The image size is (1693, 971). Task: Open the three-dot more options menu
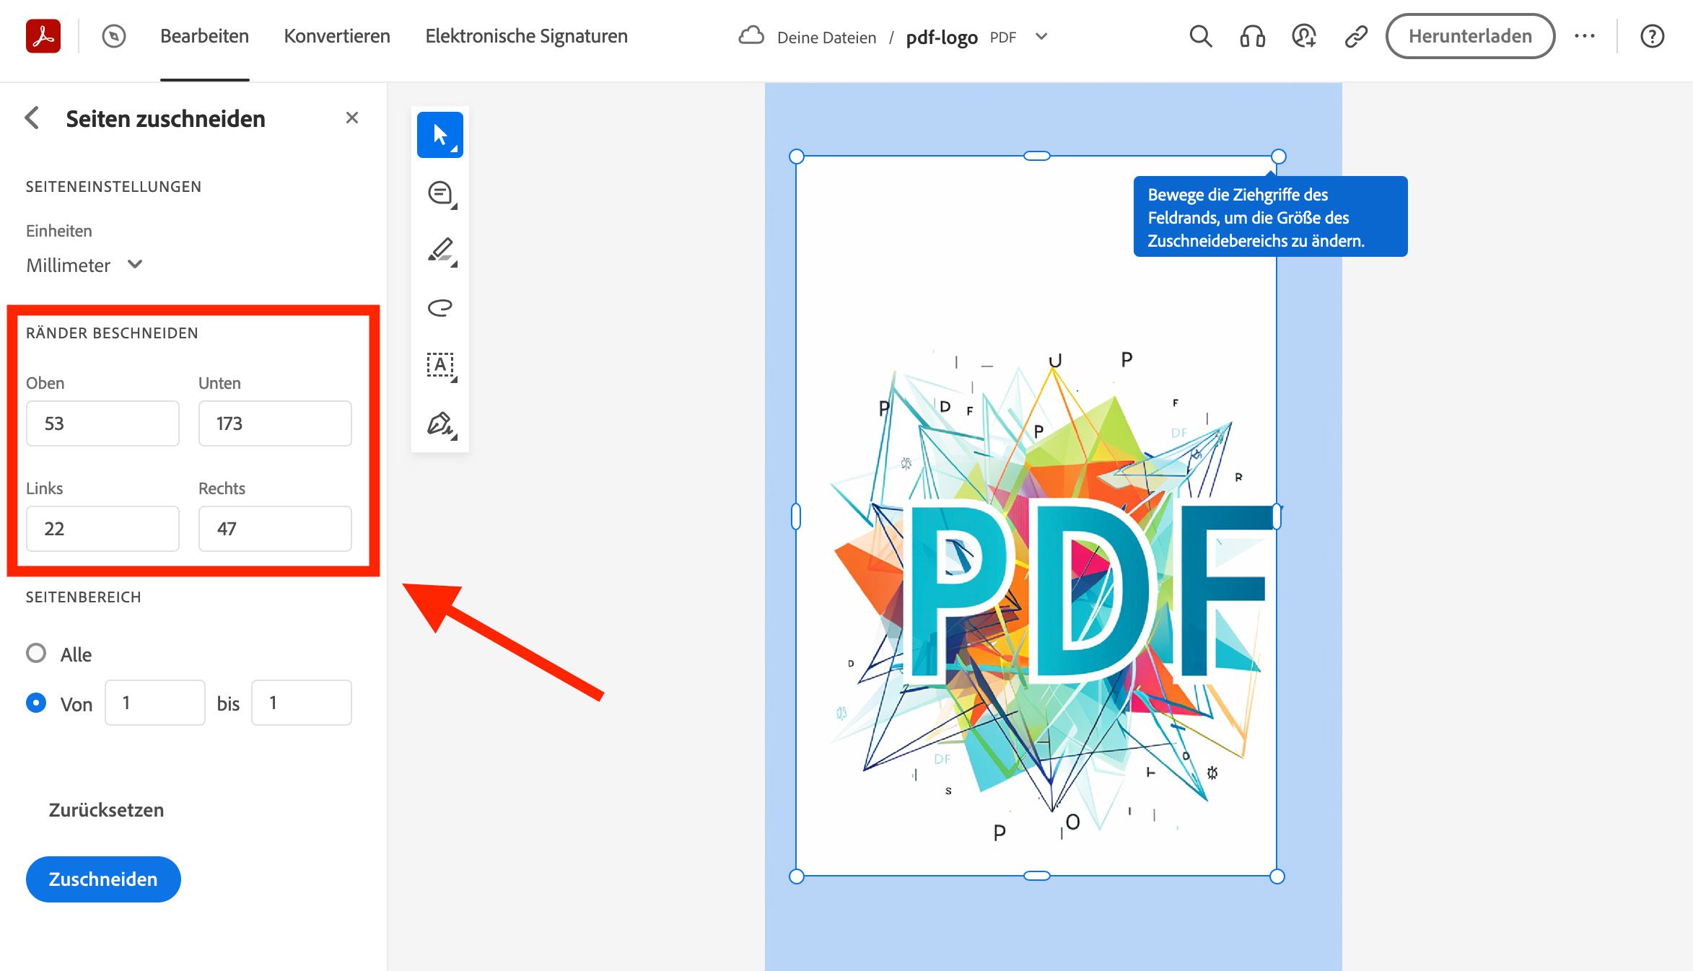1585,36
